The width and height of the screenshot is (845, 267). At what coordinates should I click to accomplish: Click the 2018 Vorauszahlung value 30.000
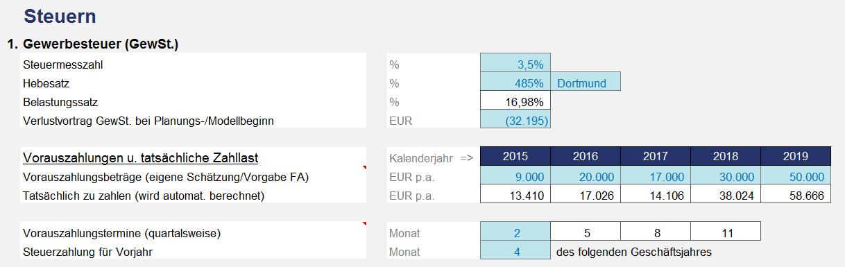pos(726,177)
